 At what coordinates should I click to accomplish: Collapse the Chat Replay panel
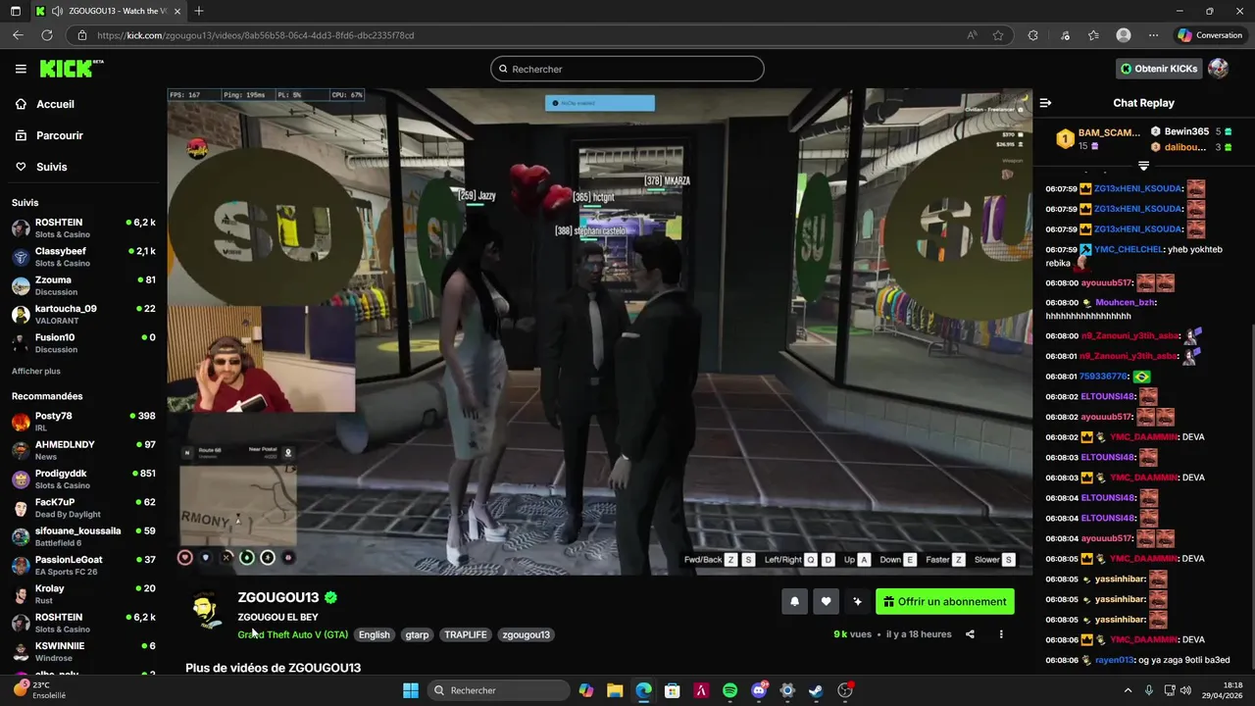(1045, 103)
